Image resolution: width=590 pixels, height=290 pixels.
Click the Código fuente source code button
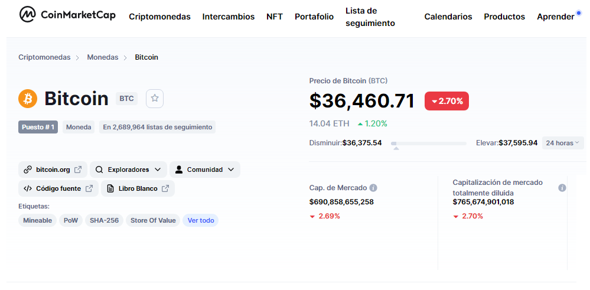pyautogui.click(x=58, y=188)
